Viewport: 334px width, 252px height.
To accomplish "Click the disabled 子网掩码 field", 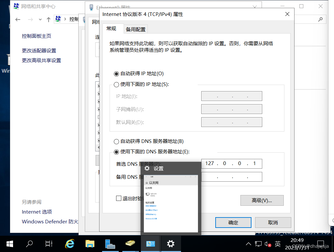I will pos(232,109).
